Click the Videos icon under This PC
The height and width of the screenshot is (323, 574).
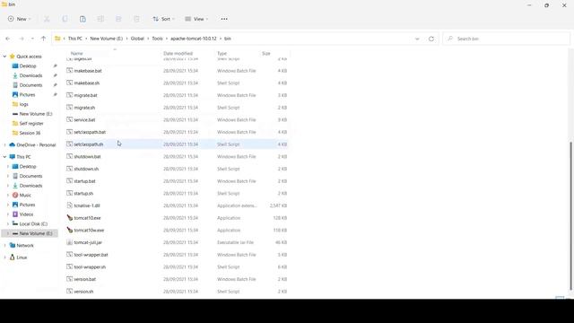(15, 214)
